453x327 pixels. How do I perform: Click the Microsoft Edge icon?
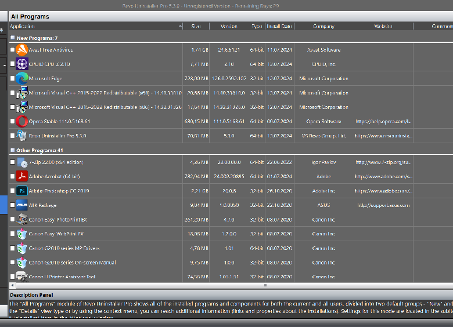point(21,78)
